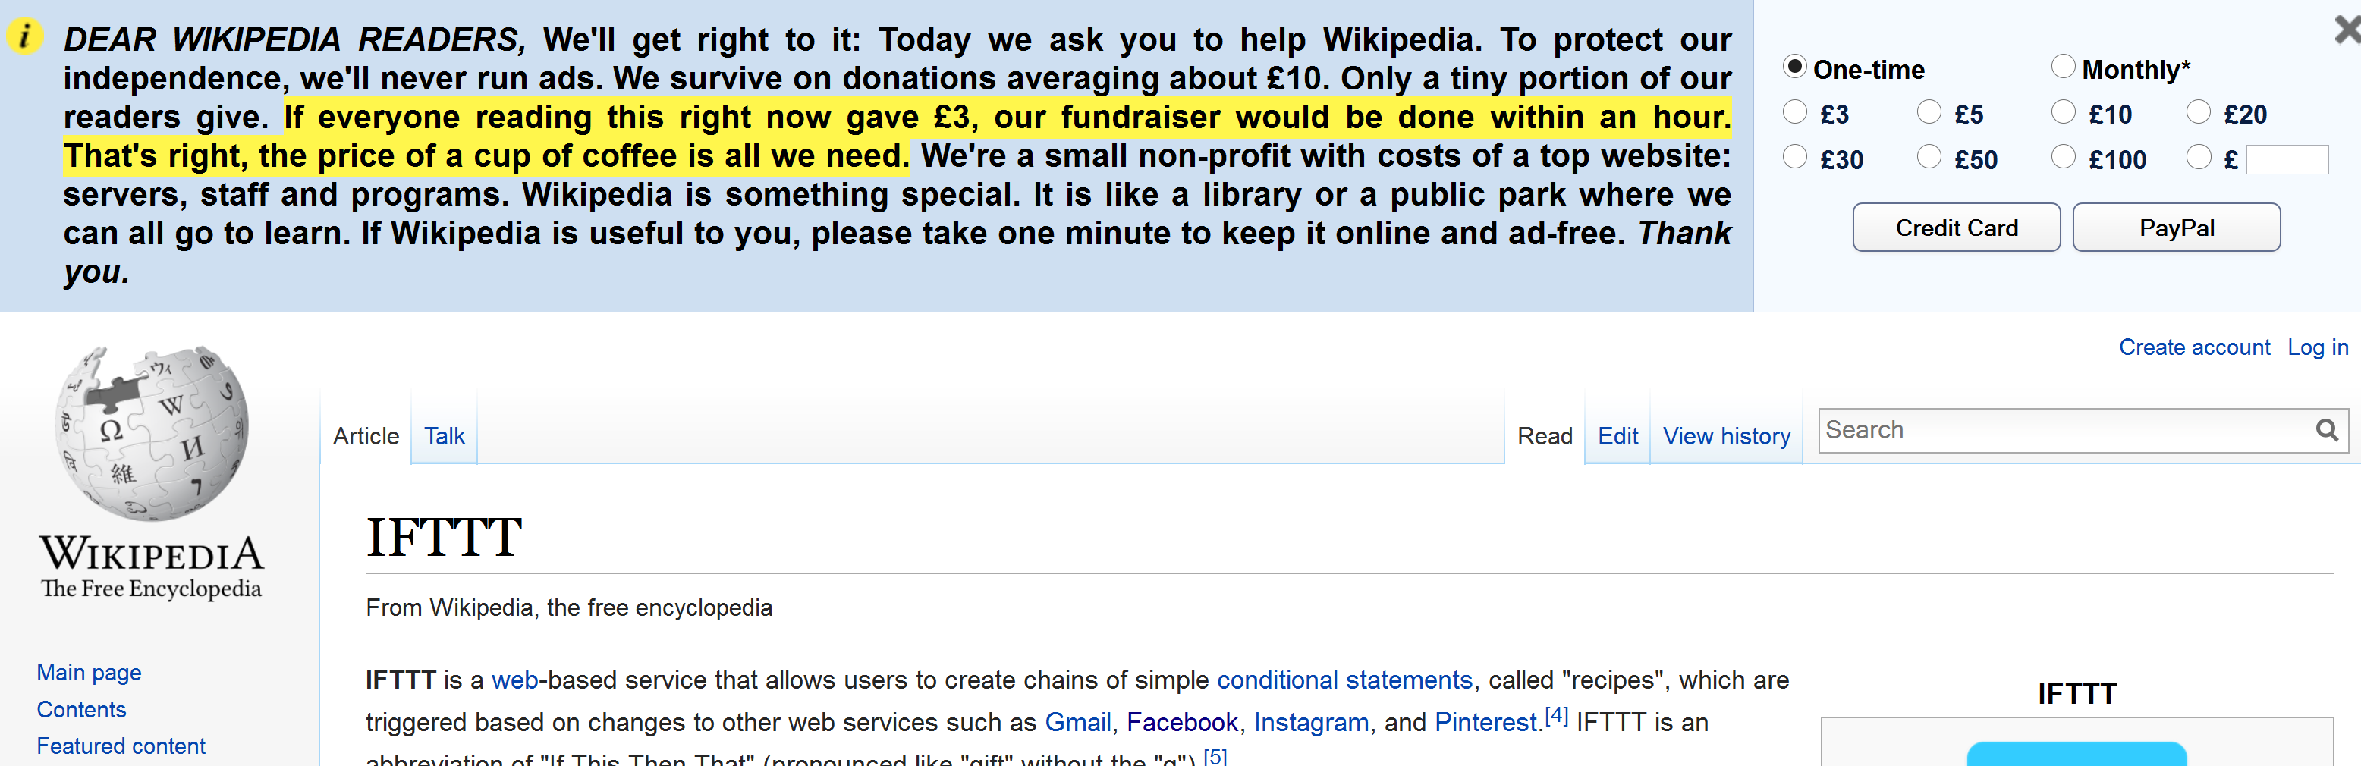2361x766 pixels.
Task: Choose the £3 donation amount
Action: (x=1794, y=113)
